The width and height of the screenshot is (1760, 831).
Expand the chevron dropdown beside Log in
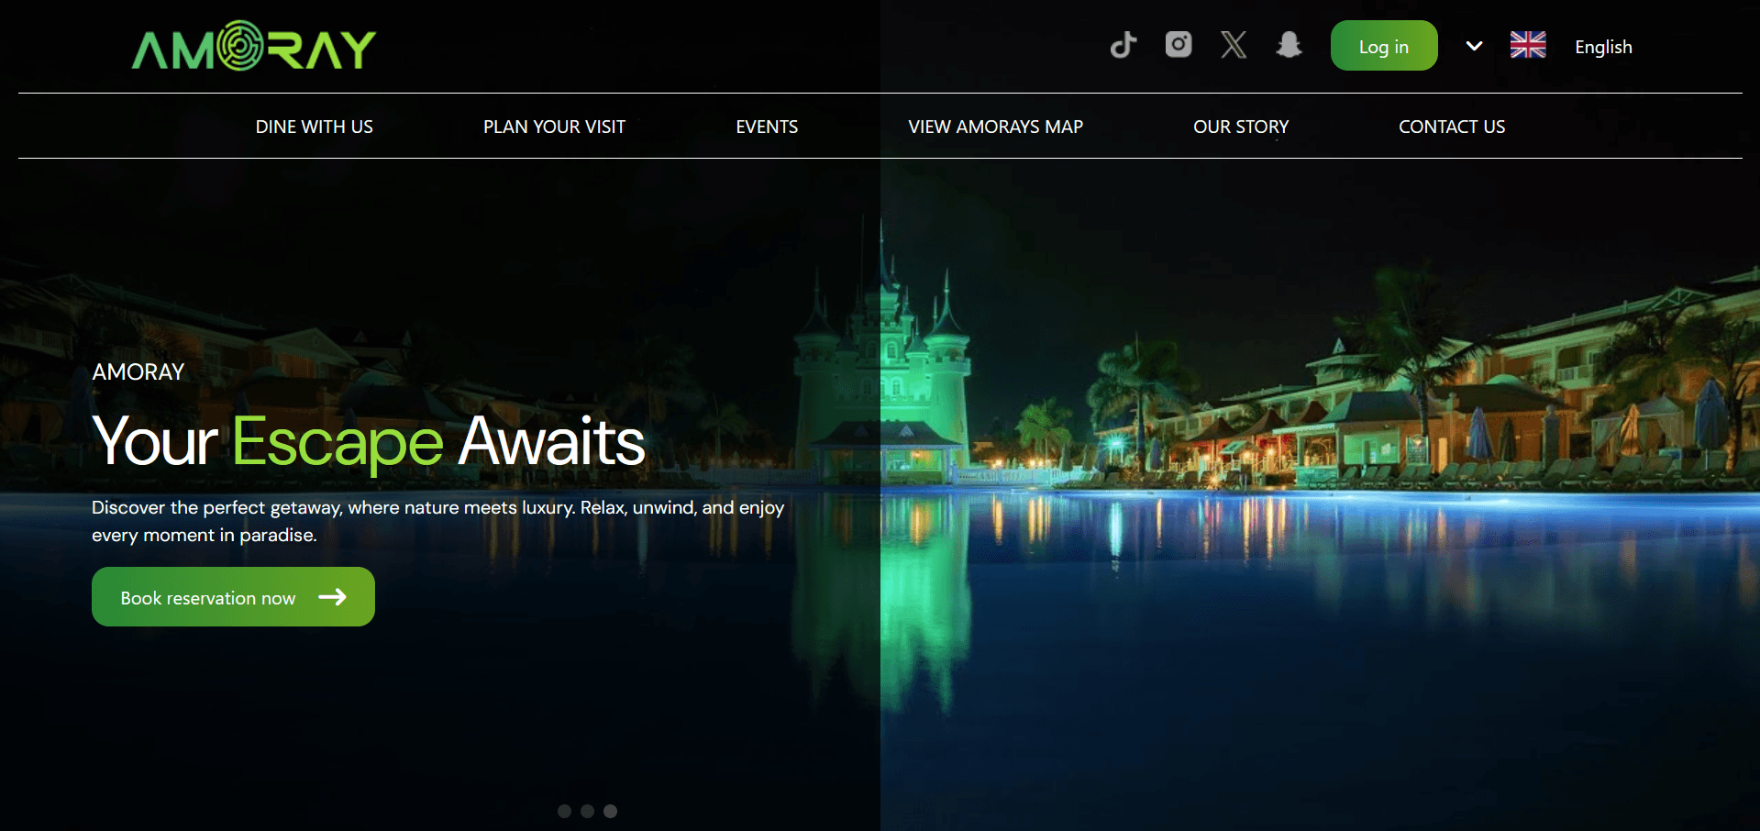[1474, 46]
